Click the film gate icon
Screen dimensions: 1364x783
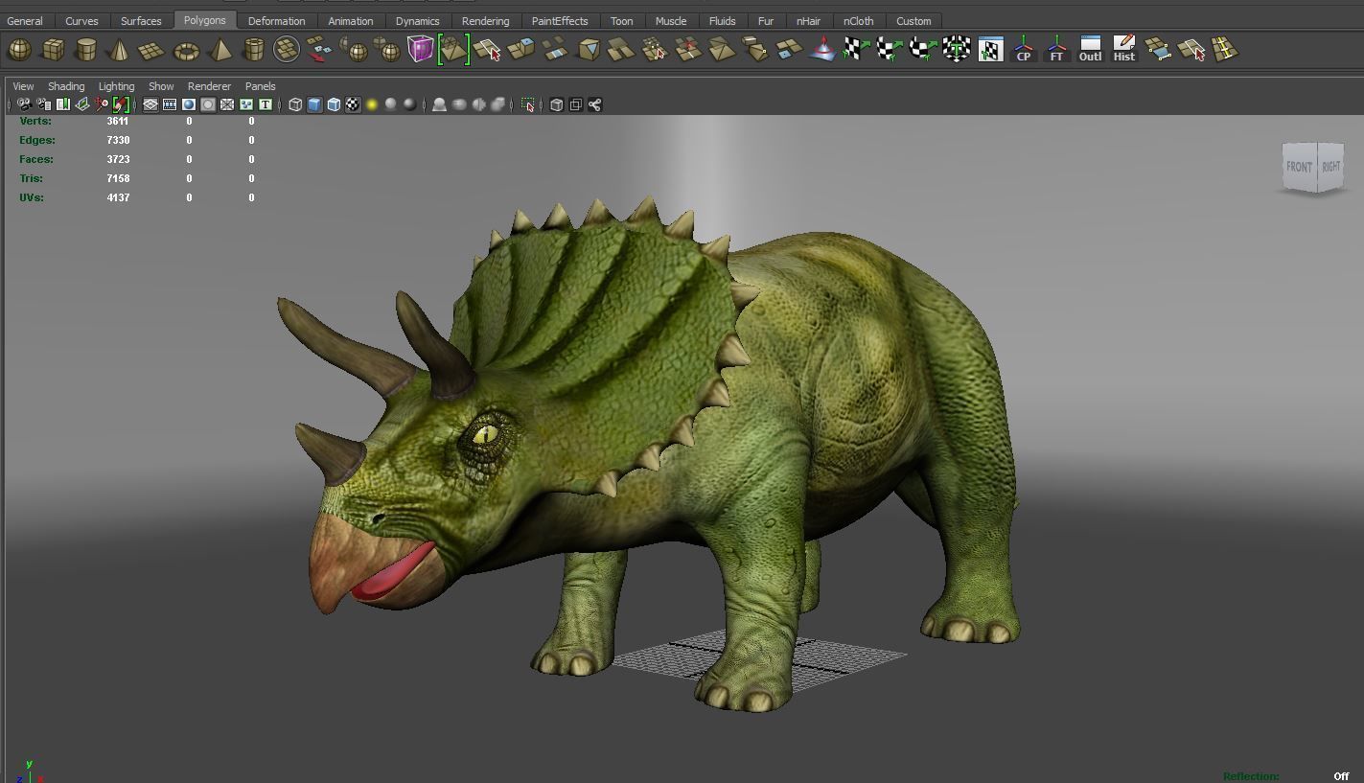pyautogui.click(x=170, y=104)
